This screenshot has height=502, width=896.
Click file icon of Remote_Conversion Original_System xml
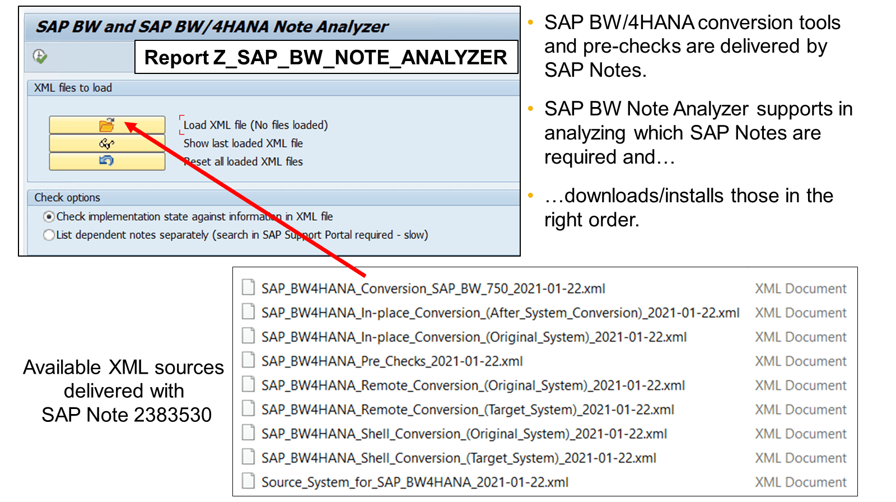click(x=248, y=384)
